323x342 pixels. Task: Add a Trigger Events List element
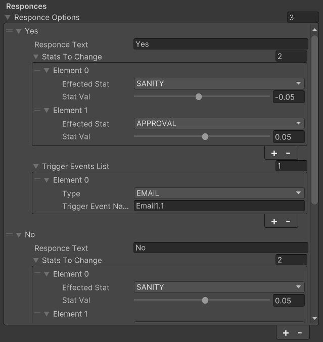tap(274, 222)
